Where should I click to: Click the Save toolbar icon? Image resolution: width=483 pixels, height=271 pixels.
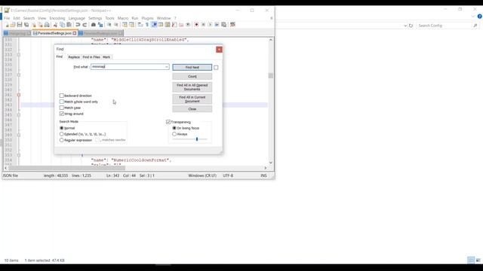[x=20, y=25]
